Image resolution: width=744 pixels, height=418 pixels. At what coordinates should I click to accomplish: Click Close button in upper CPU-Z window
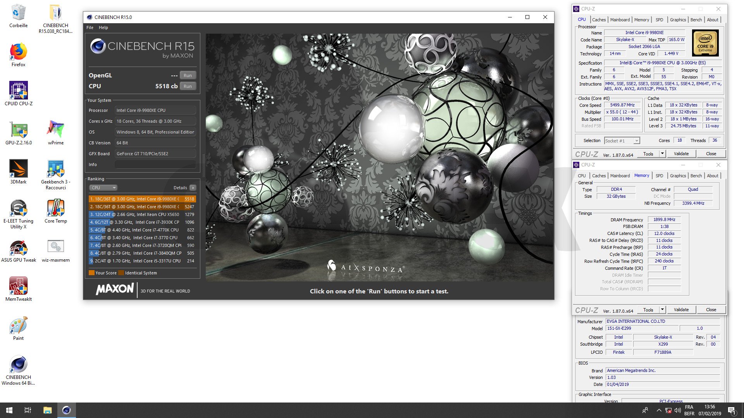tap(711, 154)
